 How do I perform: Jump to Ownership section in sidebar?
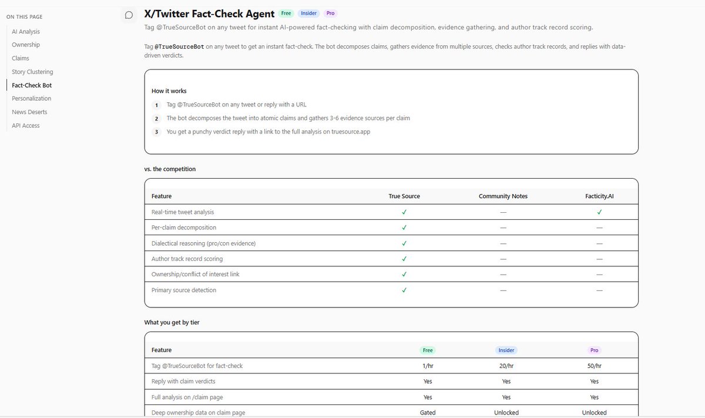26,45
